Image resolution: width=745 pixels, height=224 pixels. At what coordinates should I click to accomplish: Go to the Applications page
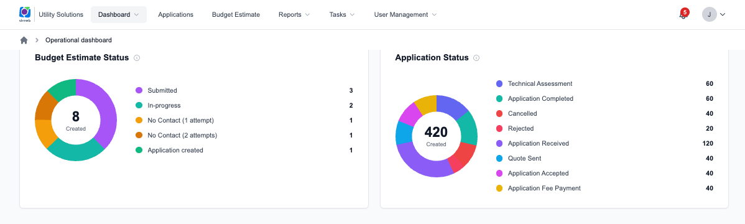(176, 15)
